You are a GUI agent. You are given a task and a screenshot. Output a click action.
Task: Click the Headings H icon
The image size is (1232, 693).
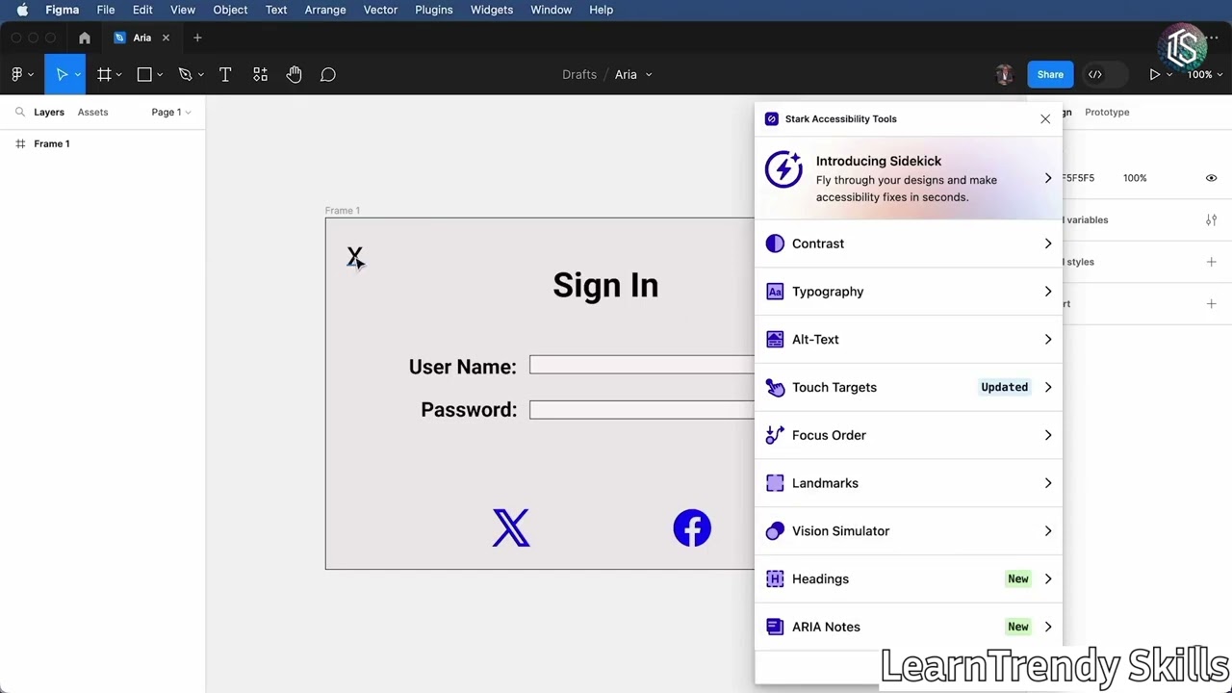[x=775, y=578]
